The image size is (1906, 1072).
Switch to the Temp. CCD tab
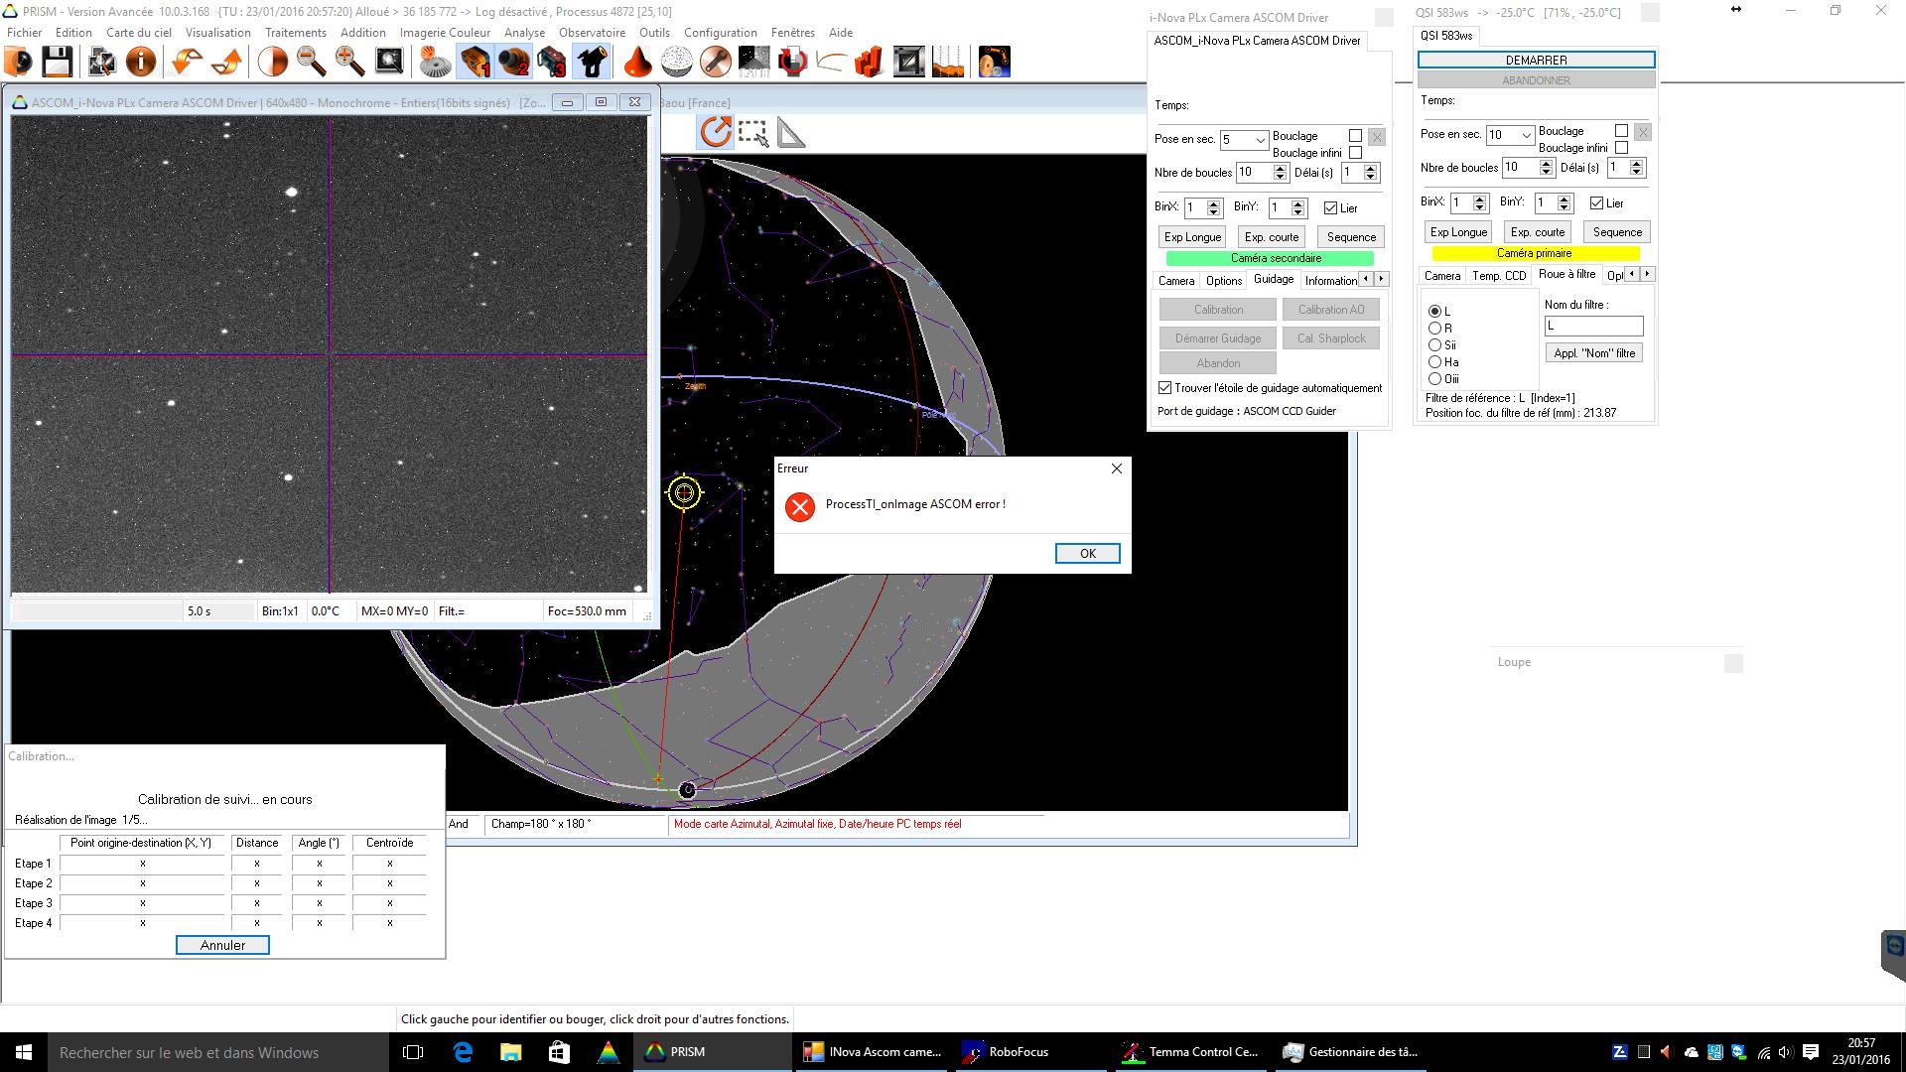(1498, 276)
